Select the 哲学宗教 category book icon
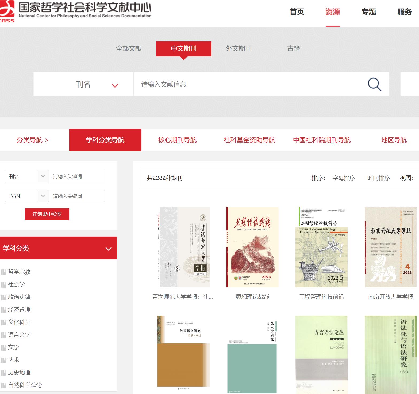Viewport: 419px width, 394px height. (4, 272)
